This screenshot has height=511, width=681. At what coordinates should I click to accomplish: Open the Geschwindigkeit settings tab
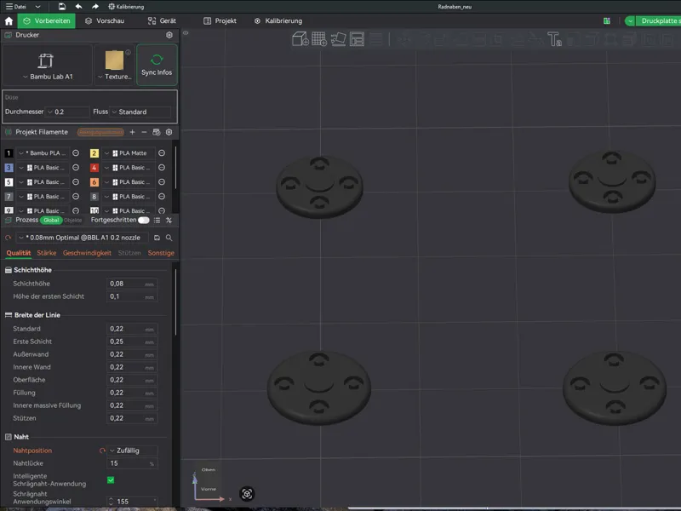coord(87,253)
